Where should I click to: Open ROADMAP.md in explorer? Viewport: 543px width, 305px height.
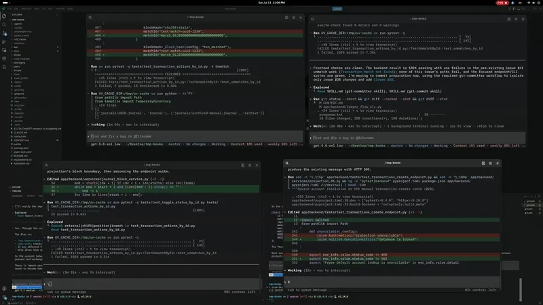click(x=22, y=163)
